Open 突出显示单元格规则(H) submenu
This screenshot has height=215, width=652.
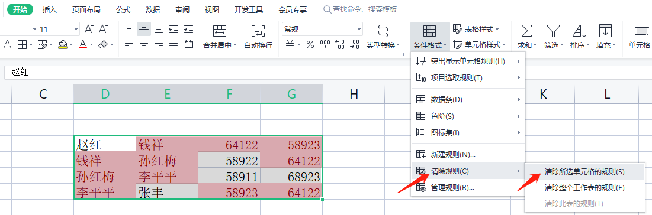tap(468, 61)
